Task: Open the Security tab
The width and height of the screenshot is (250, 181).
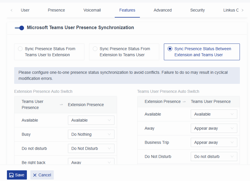Action: [x=197, y=10]
